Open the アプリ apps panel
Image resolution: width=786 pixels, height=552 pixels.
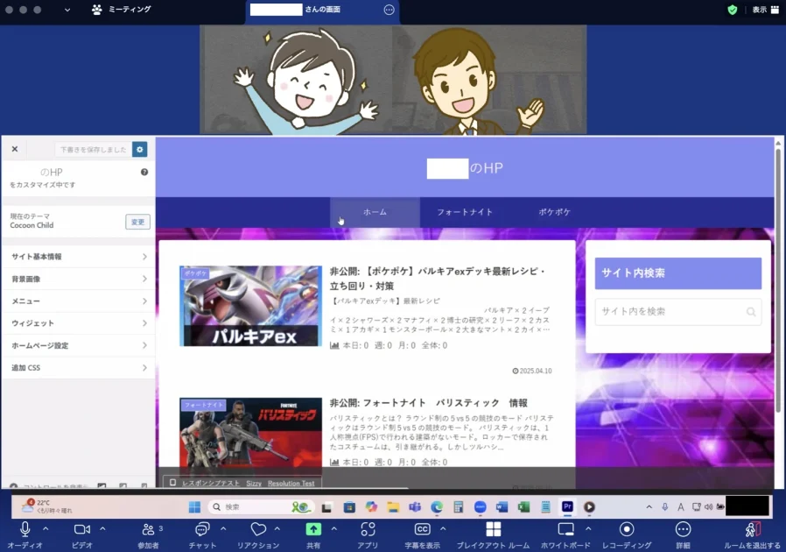point(368,535)
